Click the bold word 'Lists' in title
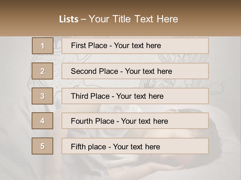The height and width of the screenshot is (180, 241). coord(69,19)
